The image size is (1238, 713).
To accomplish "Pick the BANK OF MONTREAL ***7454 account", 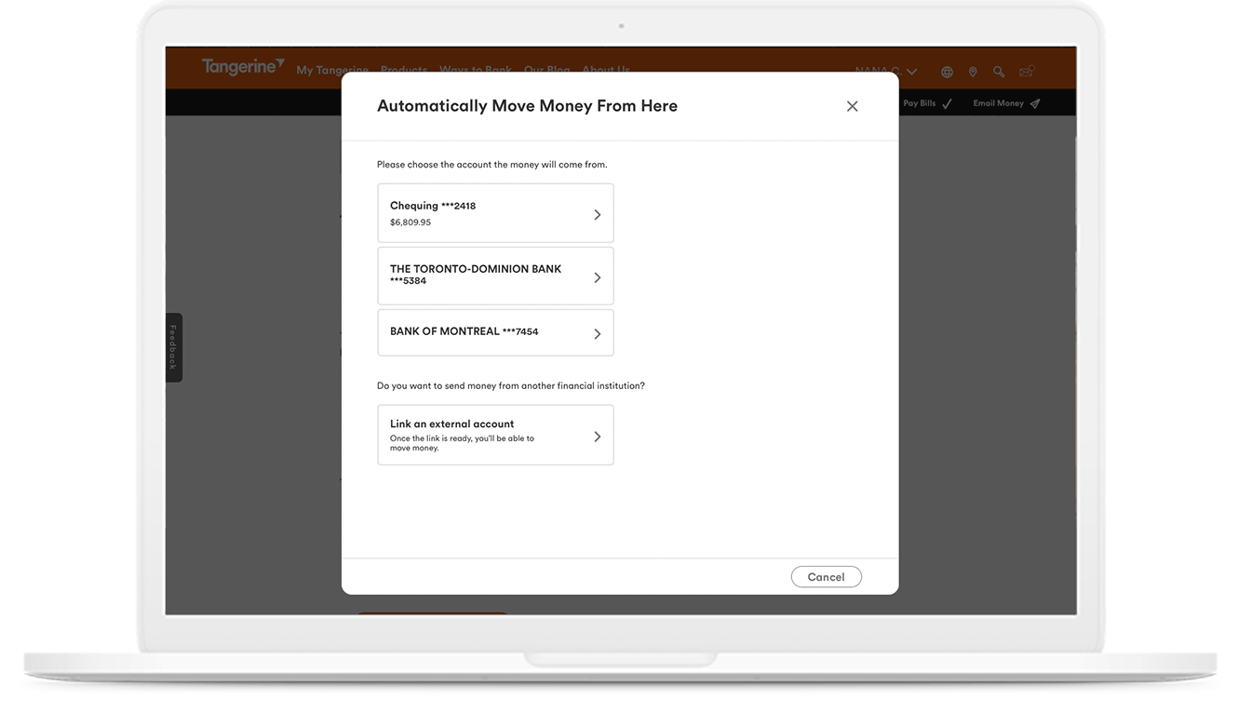I will pyautogui.click(x=495, y=332).
